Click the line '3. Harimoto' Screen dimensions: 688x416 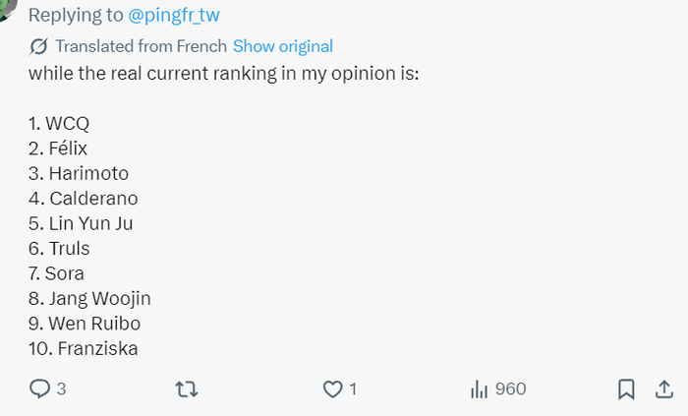(79, 173)
